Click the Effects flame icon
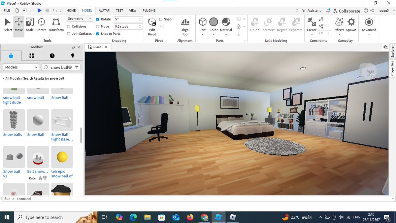The image size is (396, 223). (339, 22)
